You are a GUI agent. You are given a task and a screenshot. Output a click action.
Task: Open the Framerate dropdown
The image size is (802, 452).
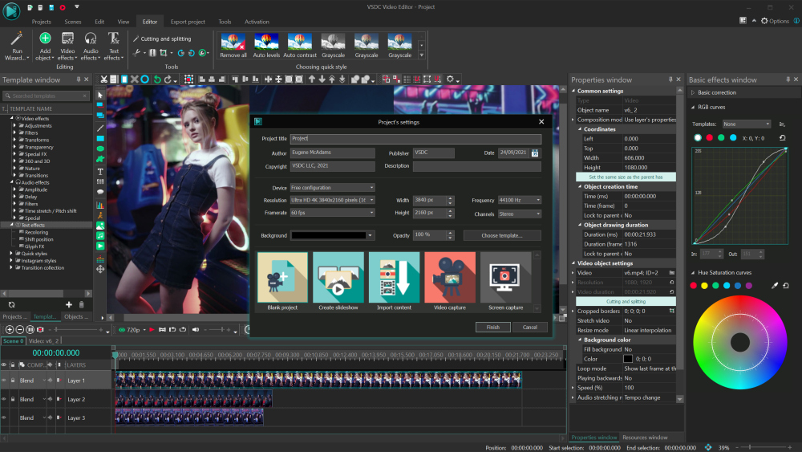point(333,213)
